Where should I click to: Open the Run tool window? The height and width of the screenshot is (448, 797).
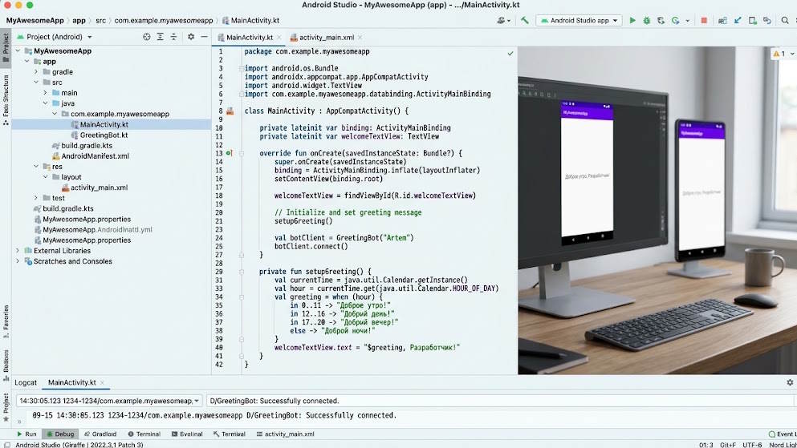point(26,434)
